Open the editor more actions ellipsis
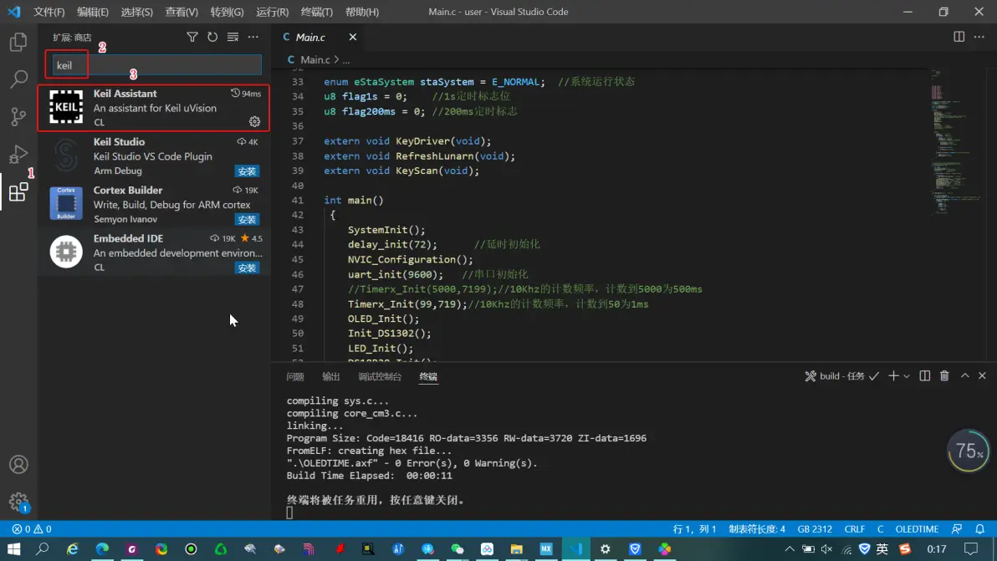The image size is (997, 561). point(979,37)
